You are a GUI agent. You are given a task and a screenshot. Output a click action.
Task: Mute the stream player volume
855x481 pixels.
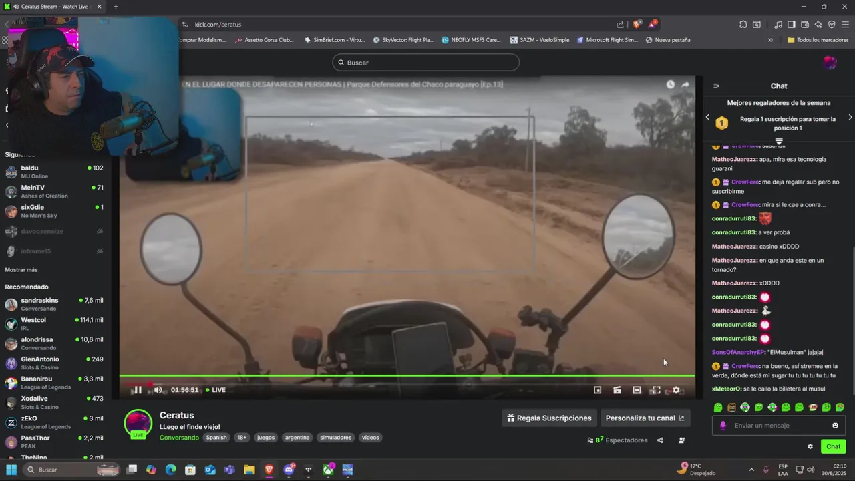pos(158,390)
